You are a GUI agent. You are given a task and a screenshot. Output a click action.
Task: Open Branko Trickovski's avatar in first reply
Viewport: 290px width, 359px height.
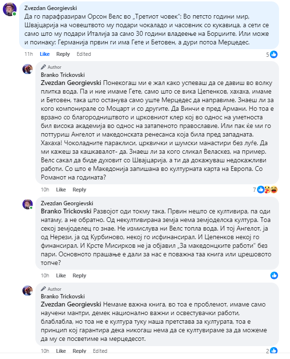[x=28, y=69]
